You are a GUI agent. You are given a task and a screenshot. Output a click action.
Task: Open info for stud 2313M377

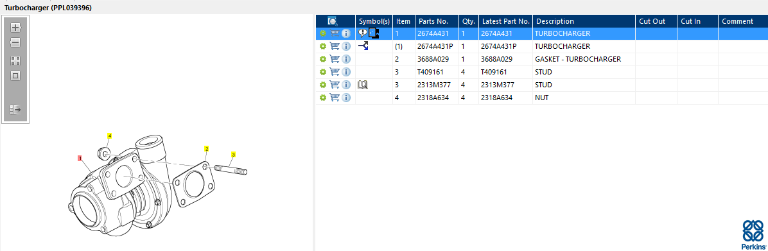pos(346,85)
